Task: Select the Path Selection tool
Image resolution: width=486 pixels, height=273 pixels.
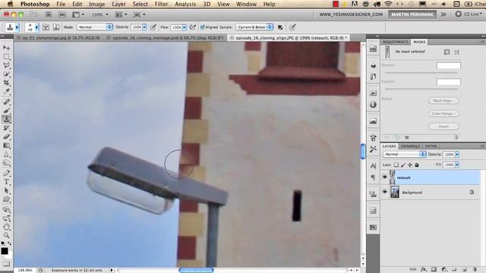Action: click(x=6, y=190)
